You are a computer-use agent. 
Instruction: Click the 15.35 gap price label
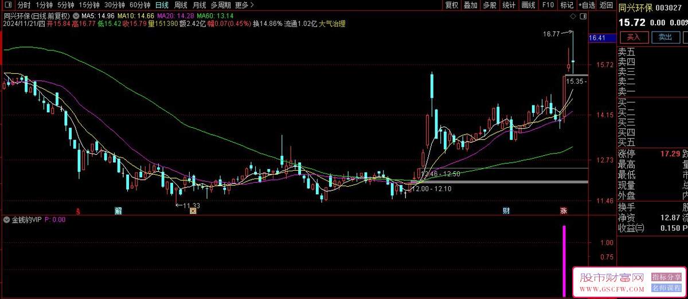coord(575,82)
